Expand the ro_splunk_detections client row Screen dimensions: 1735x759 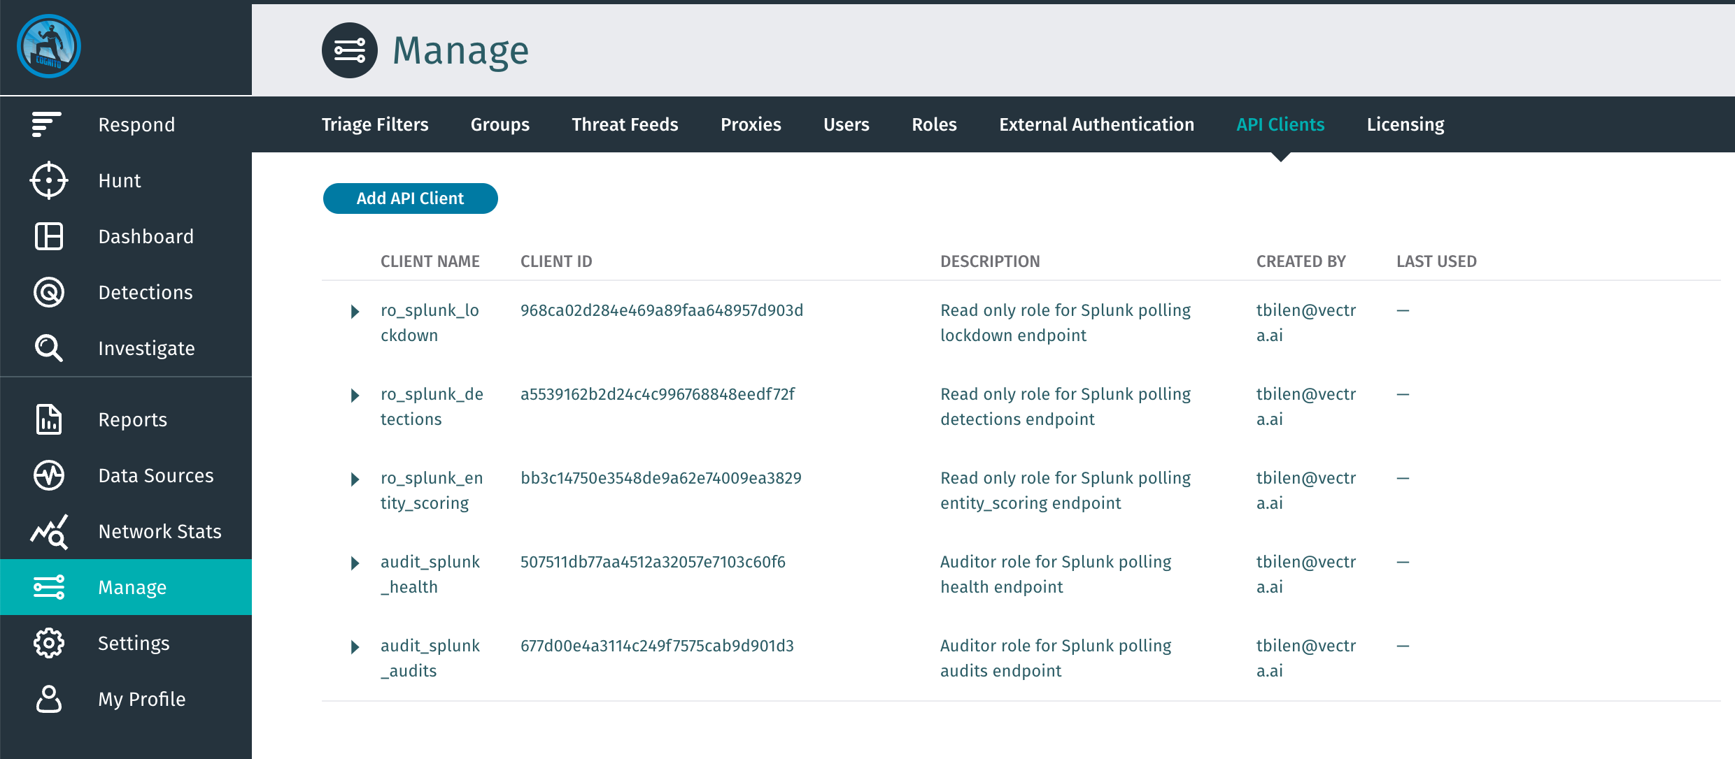[x=355, y=395]
